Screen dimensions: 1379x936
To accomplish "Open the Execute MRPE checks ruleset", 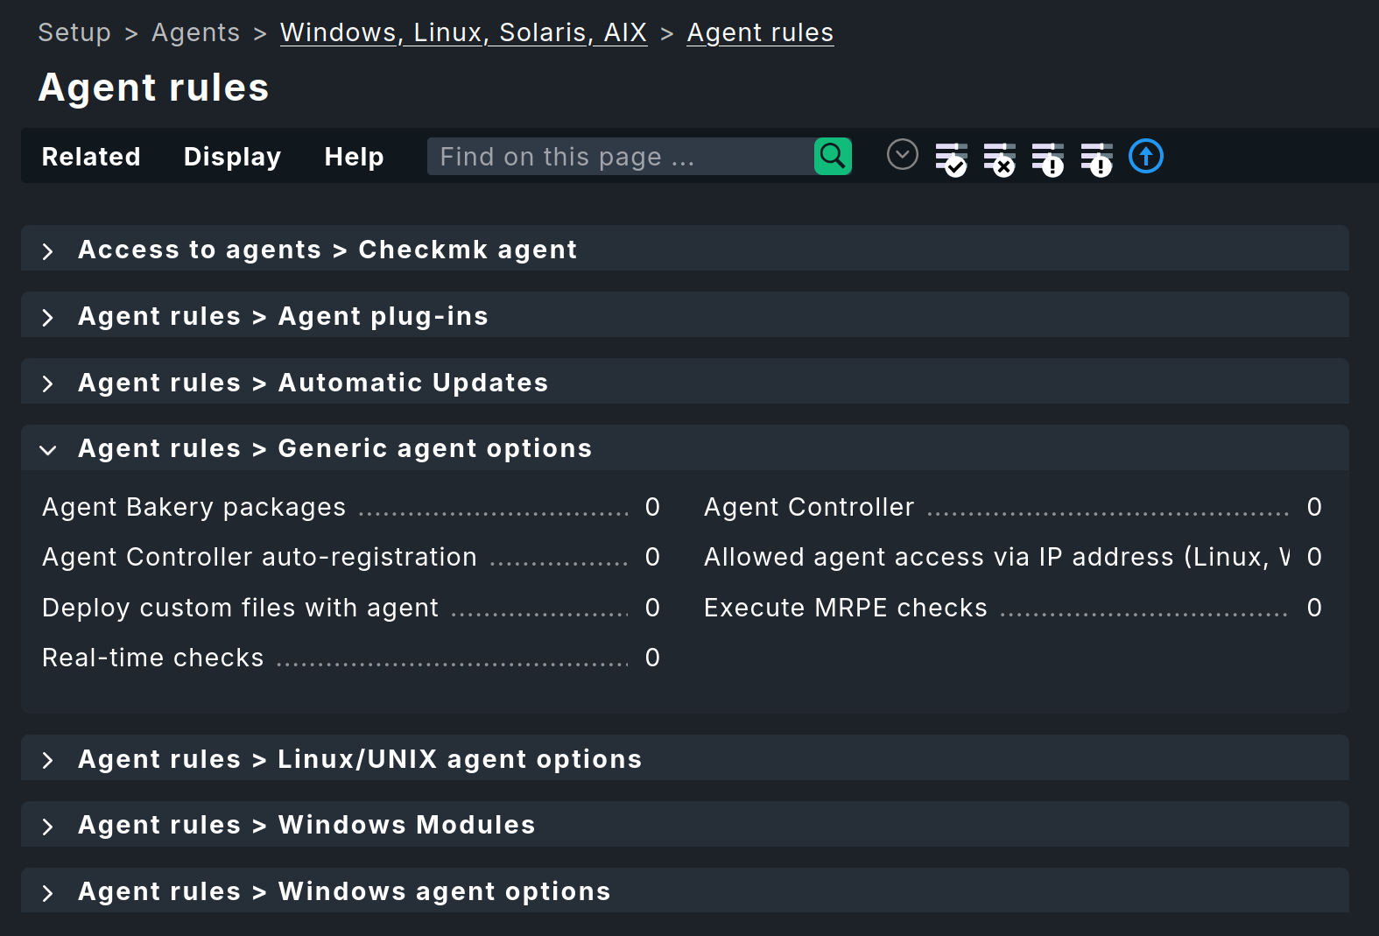I will 845,607.
